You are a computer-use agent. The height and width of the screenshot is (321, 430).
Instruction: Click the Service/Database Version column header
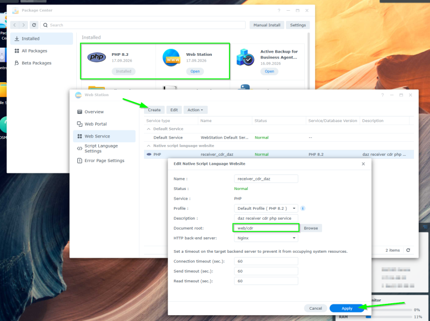pyautogui.click(x=332, y=121)
